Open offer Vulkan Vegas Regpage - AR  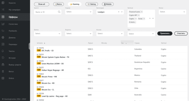pos(53,70)
